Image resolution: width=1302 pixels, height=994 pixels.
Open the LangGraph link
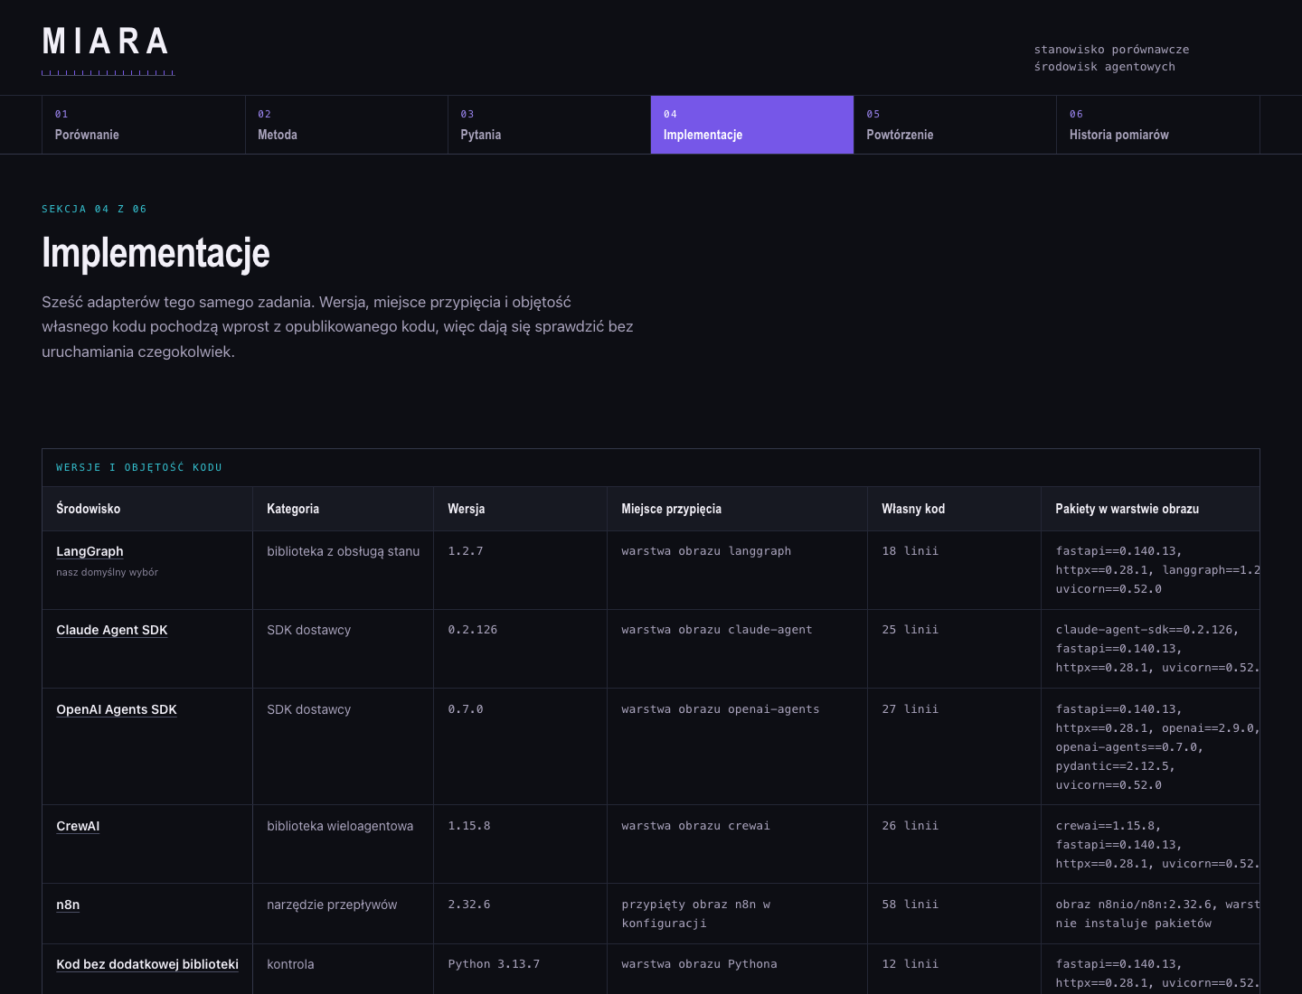[90, 551]
